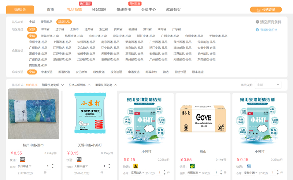Click ZTO courier logo on 安徽中通 product
This screenshot has width=293, height=180.
(x=249, y=166)
